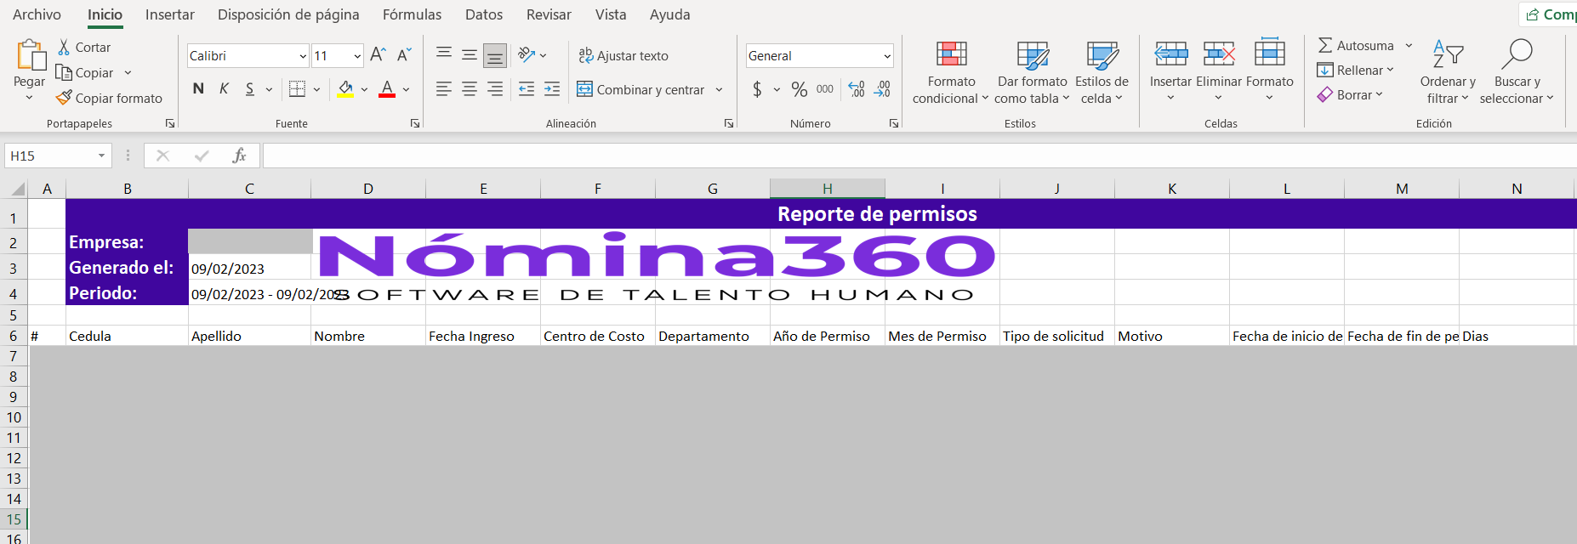Switch to the Fórmulas tab
The width and height of the screenshot is (1577, 544).
tap(412, 14)
